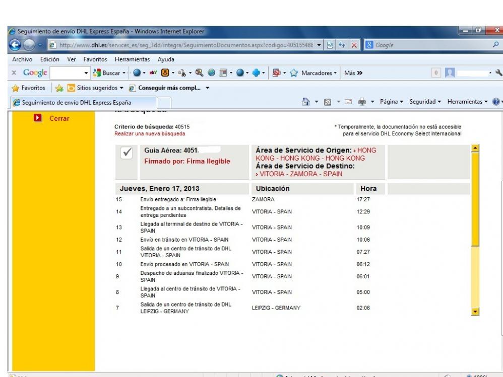The image size is (503, 377).
Task: Click the translate icon in Google Toolbar
Action: [182, 73]
